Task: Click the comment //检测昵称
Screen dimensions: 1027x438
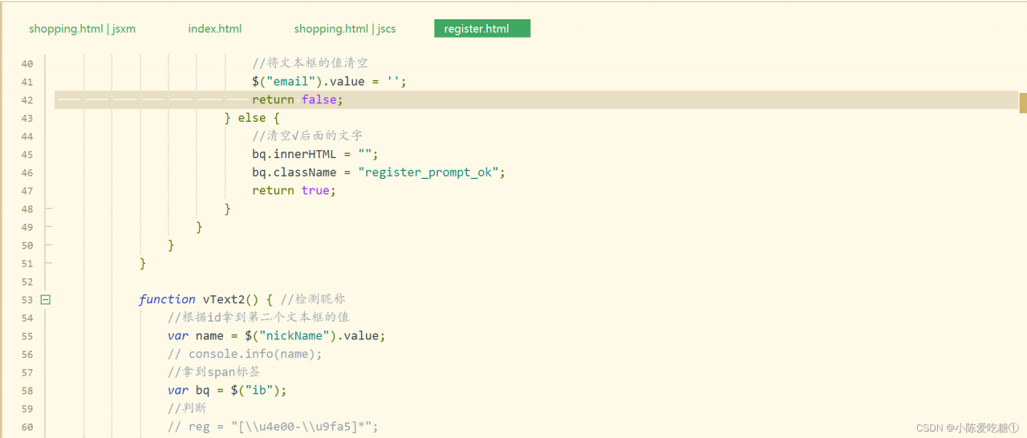Action: pos(313,299)
